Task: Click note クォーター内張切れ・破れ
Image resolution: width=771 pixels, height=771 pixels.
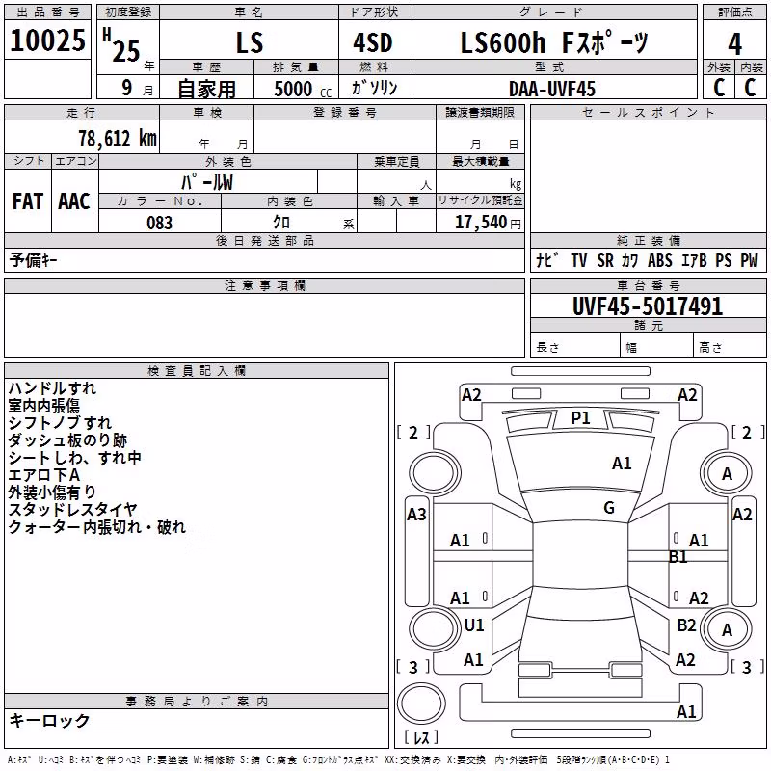Action: 97,527
